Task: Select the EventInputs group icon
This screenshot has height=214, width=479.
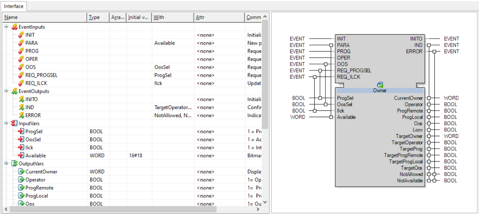Action: [x=15, y=27]
